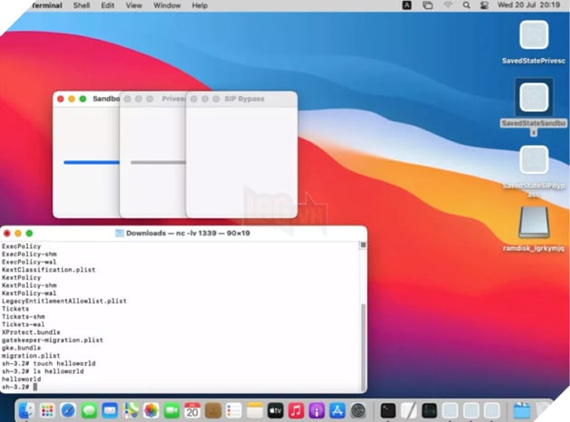Click 'gatekeeper-migration.plist' line in Terminal
570x422 pixels.
click(x=52, y=340)
